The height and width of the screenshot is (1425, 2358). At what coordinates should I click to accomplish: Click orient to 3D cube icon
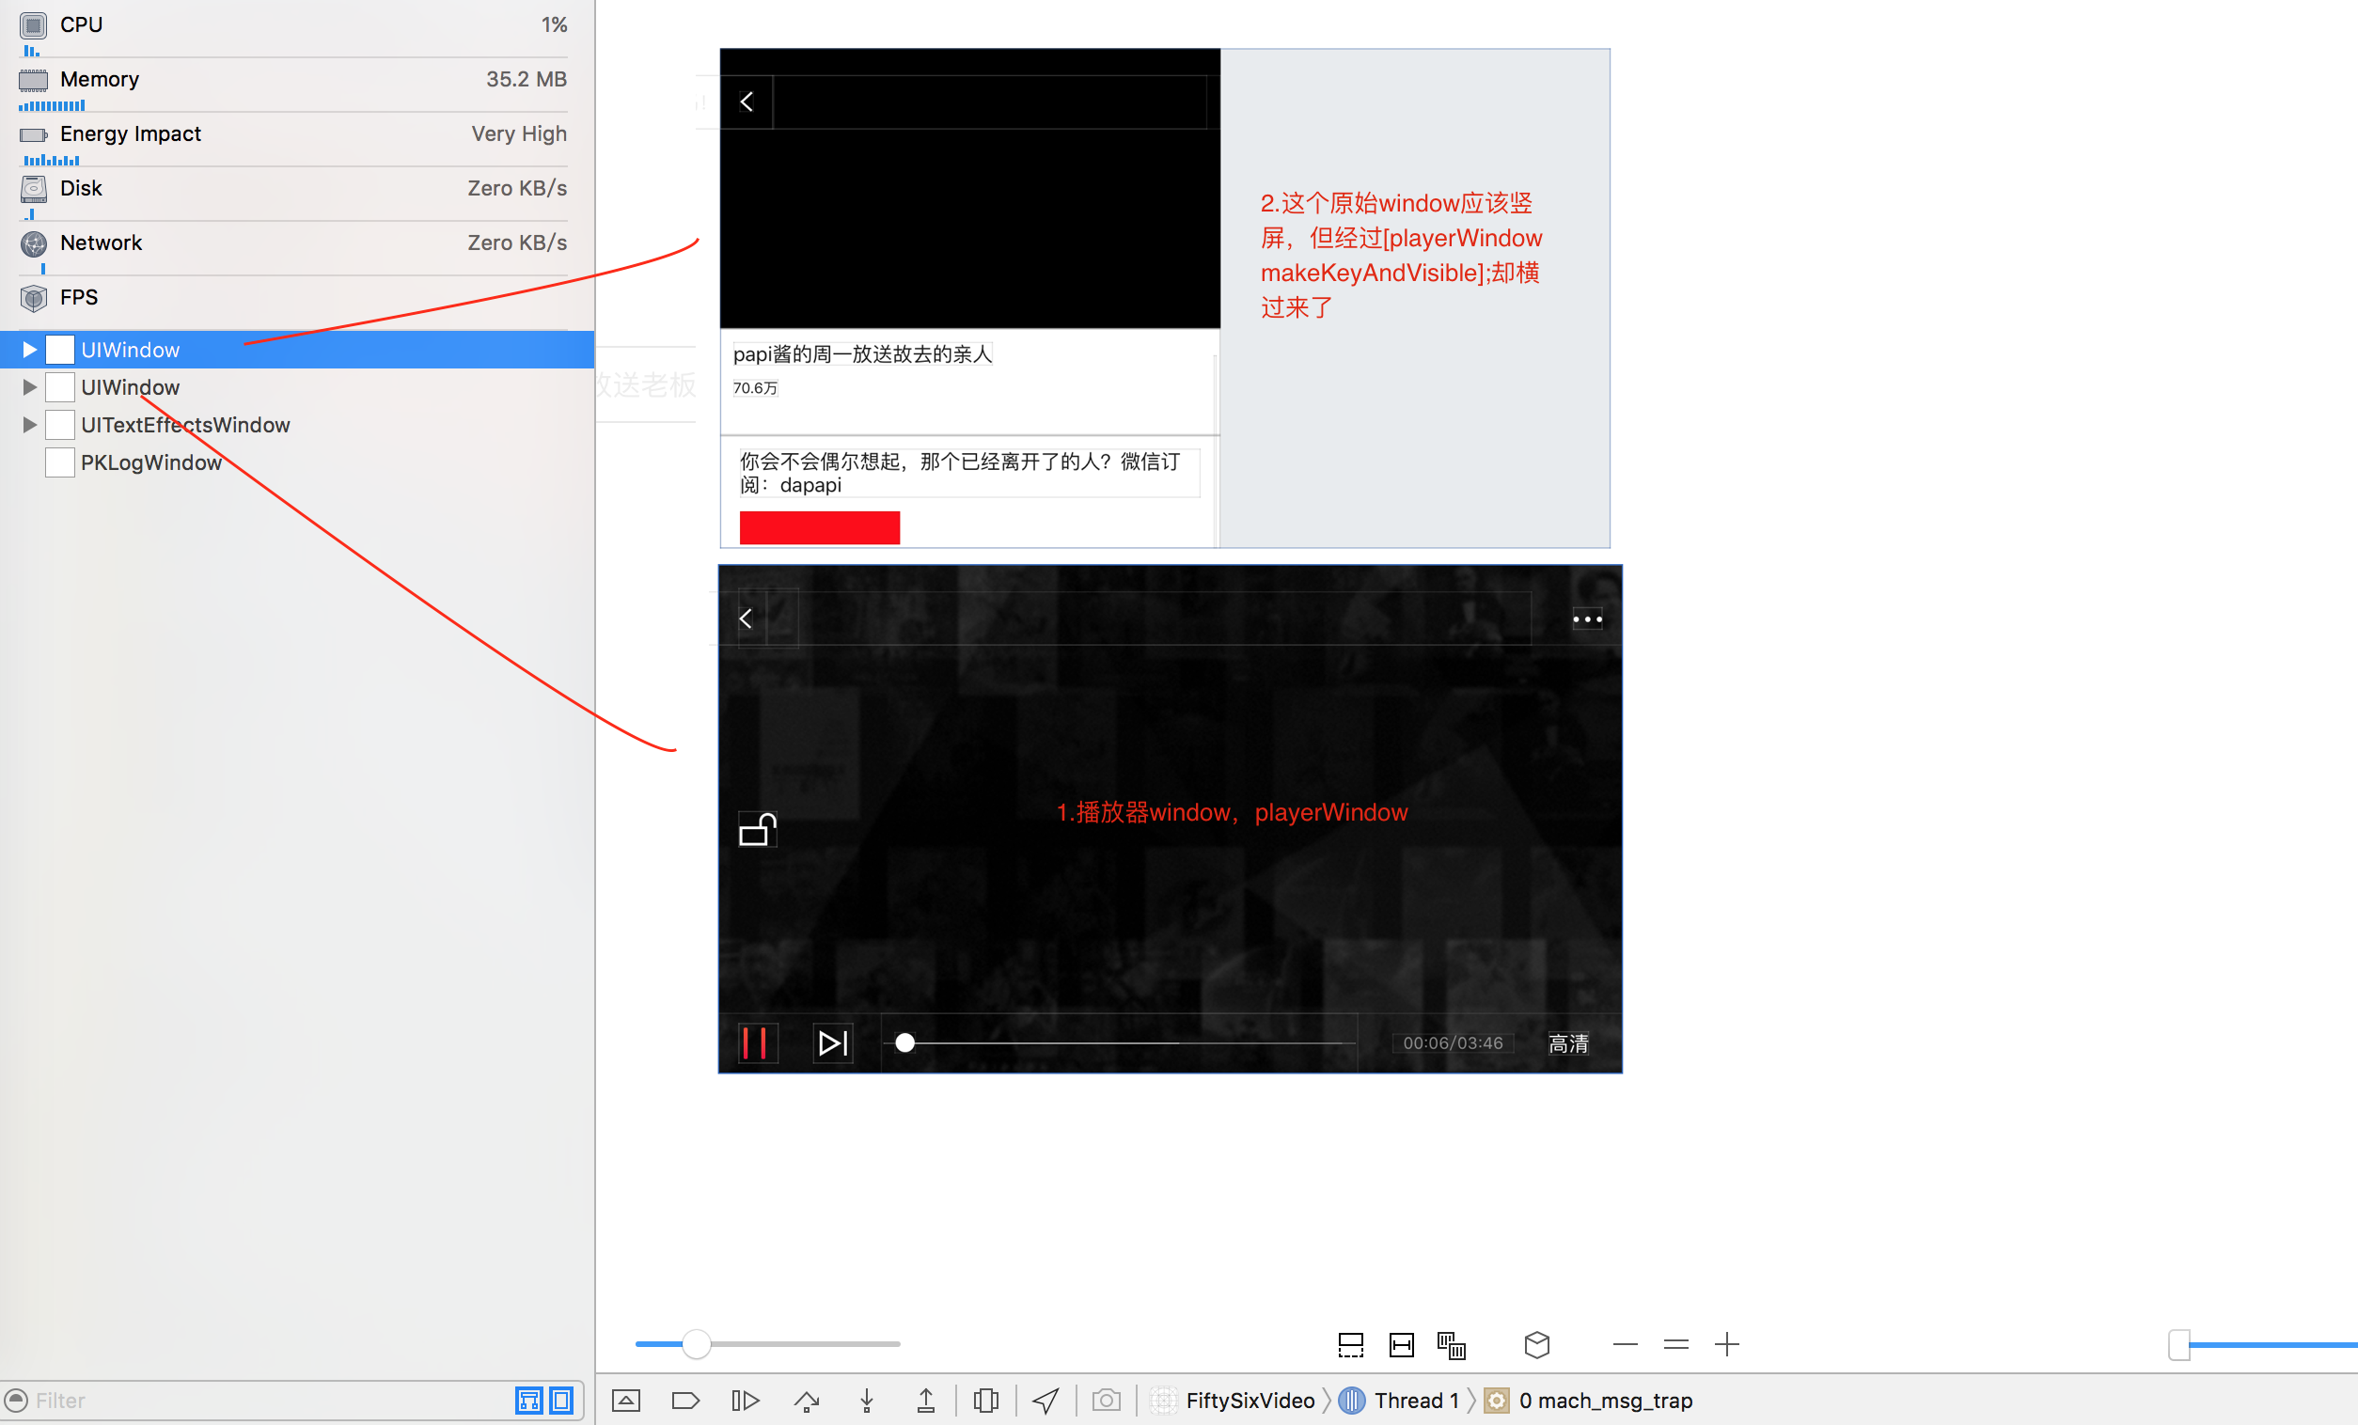point(1537,1344)
